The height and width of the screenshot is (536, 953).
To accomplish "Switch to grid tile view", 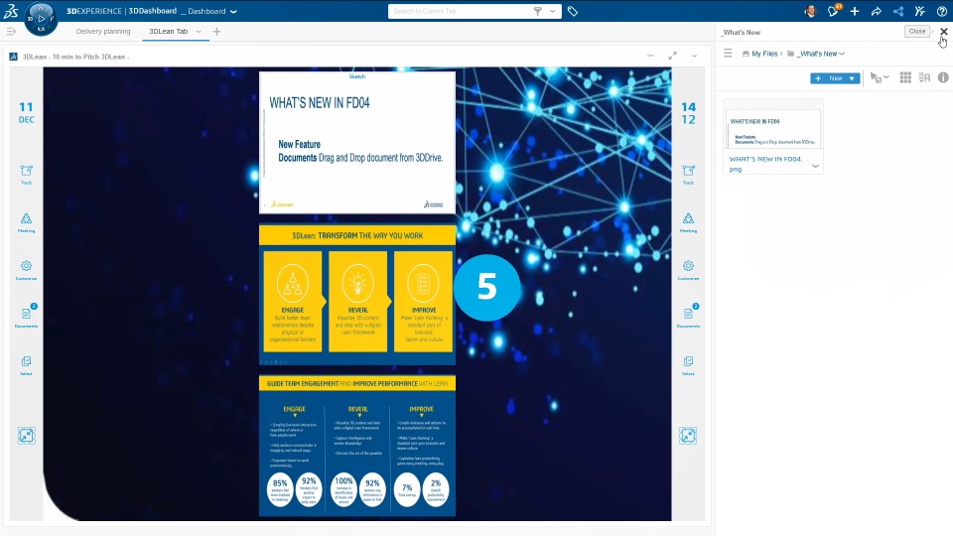I will [905, 77].
